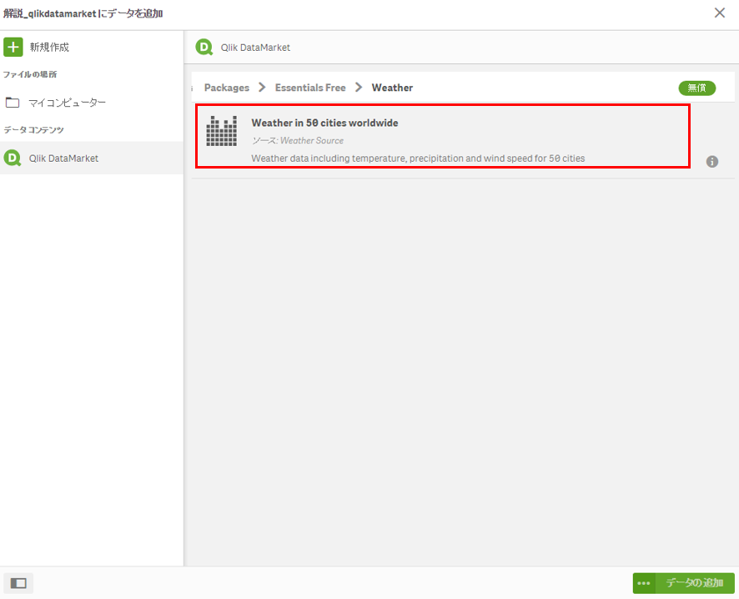
Task: Show info for the Weather dataset
Action: point(712,162)
